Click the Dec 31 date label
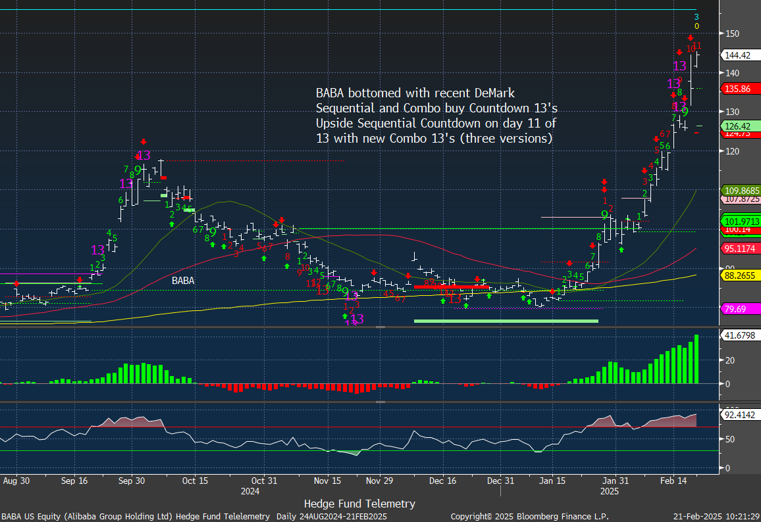The height and width of the screenshot is (522, 761). 500,481
